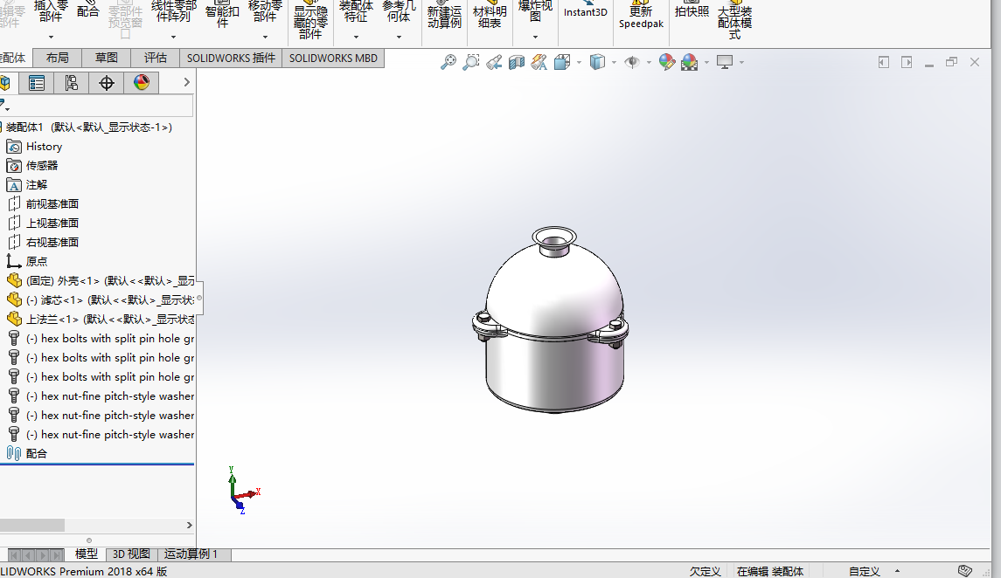Click 智能扣件 smart fasteners command
This screenshot has width=1001, height=578.
point(222,13)
